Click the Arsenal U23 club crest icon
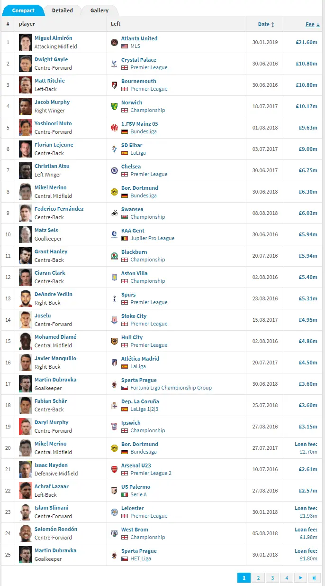 114,469
